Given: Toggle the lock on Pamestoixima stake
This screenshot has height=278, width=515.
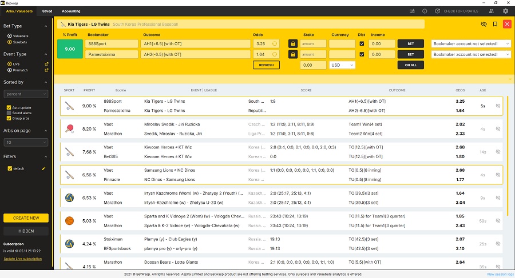Looking at the screenshot, I should point(293,54).
